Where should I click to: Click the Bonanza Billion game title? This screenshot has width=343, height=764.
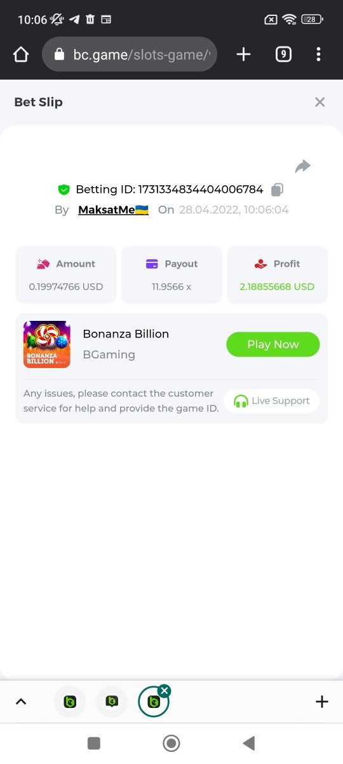tap(126, 334)
